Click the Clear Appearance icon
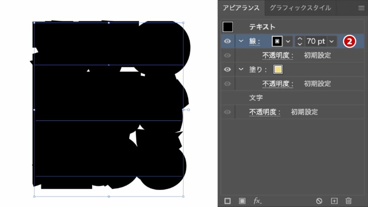This screenshot has width=368, height=207. 319,201
